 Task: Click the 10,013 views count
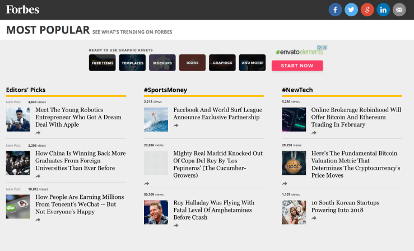(x=38, y=189)
